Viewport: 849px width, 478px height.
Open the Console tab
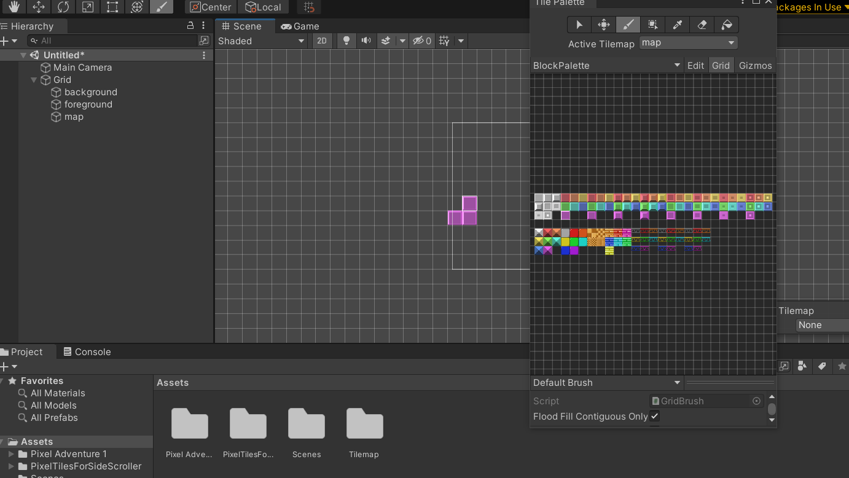[87, 351]
